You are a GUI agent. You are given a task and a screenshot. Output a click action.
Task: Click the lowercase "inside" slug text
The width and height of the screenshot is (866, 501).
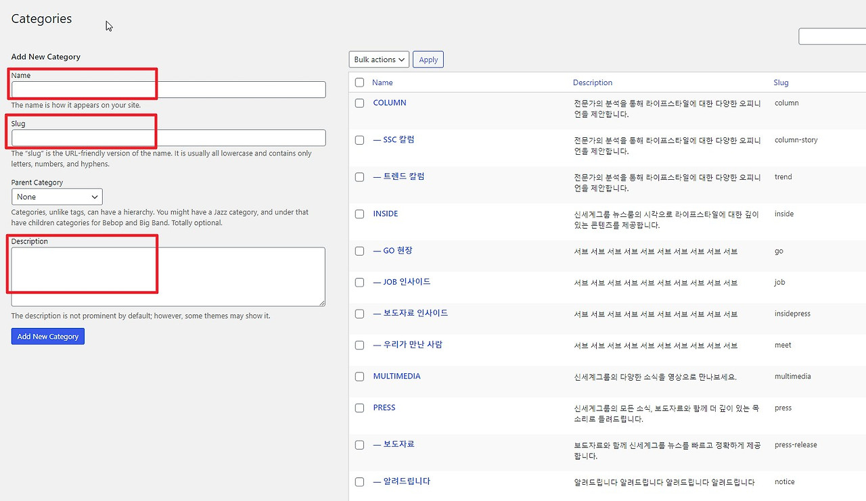pyautogui.click(x=784, y=214)
